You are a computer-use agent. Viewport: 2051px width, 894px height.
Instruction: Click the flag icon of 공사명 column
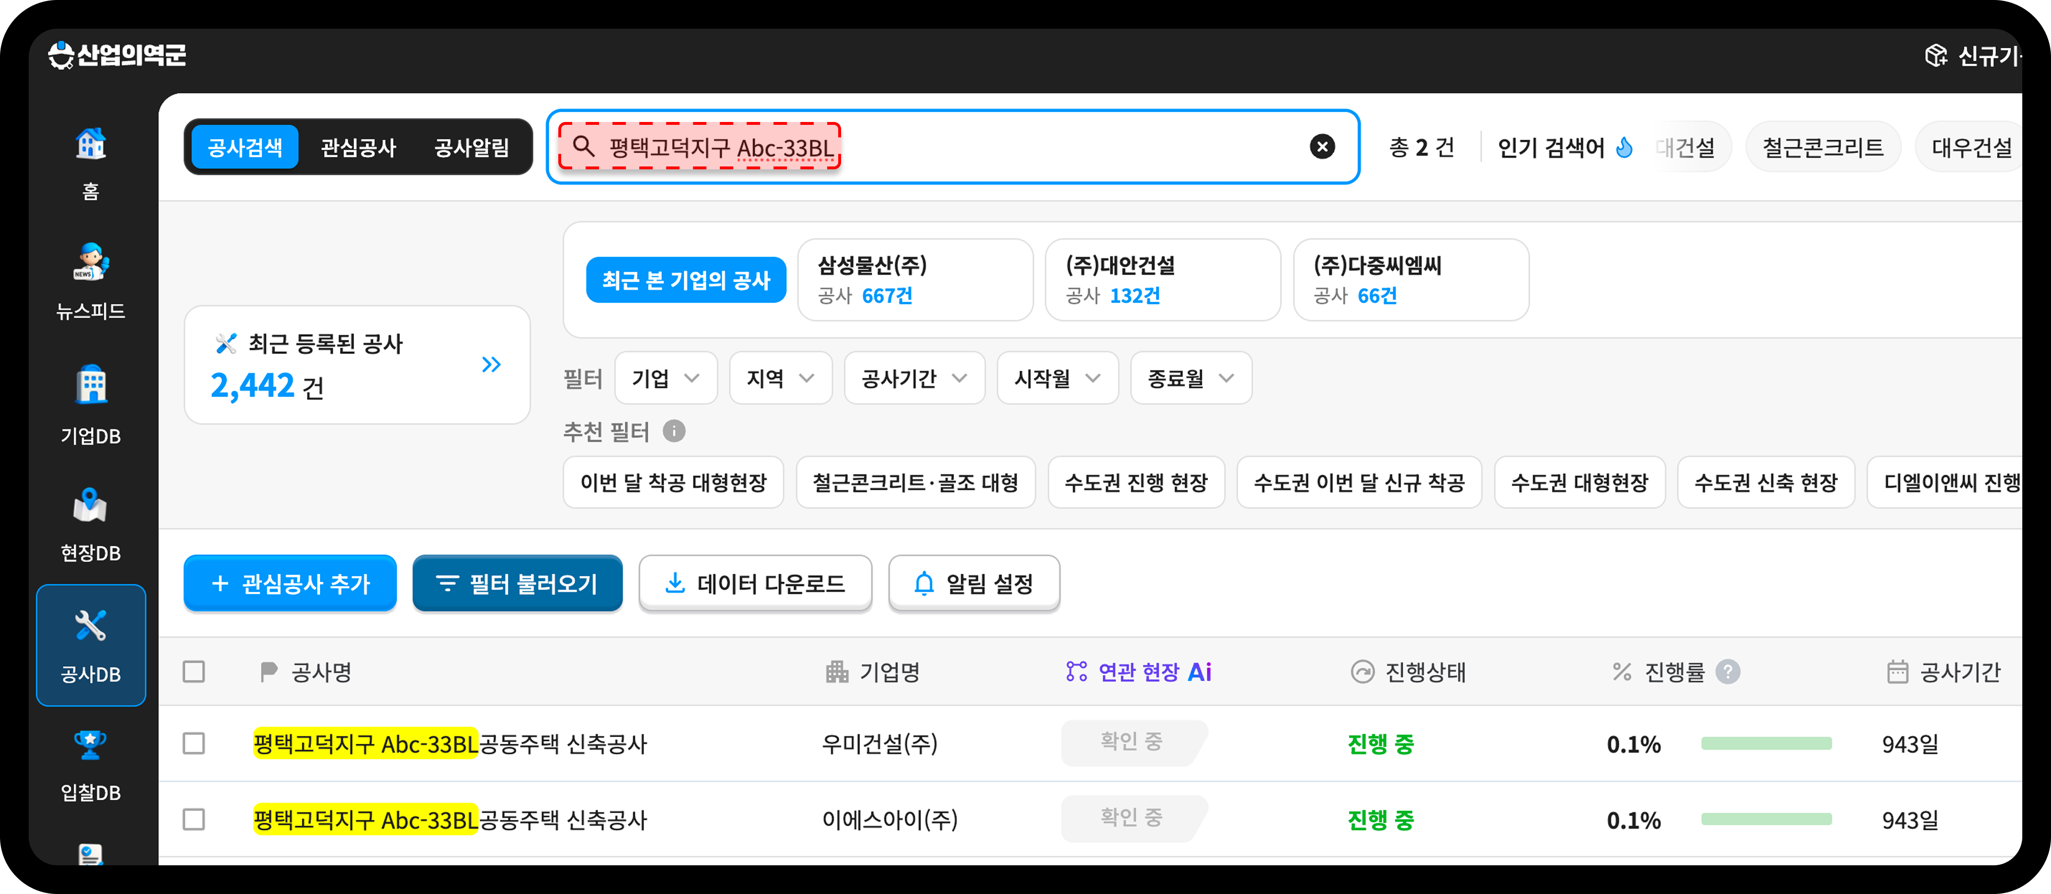(x=268, y=672)
